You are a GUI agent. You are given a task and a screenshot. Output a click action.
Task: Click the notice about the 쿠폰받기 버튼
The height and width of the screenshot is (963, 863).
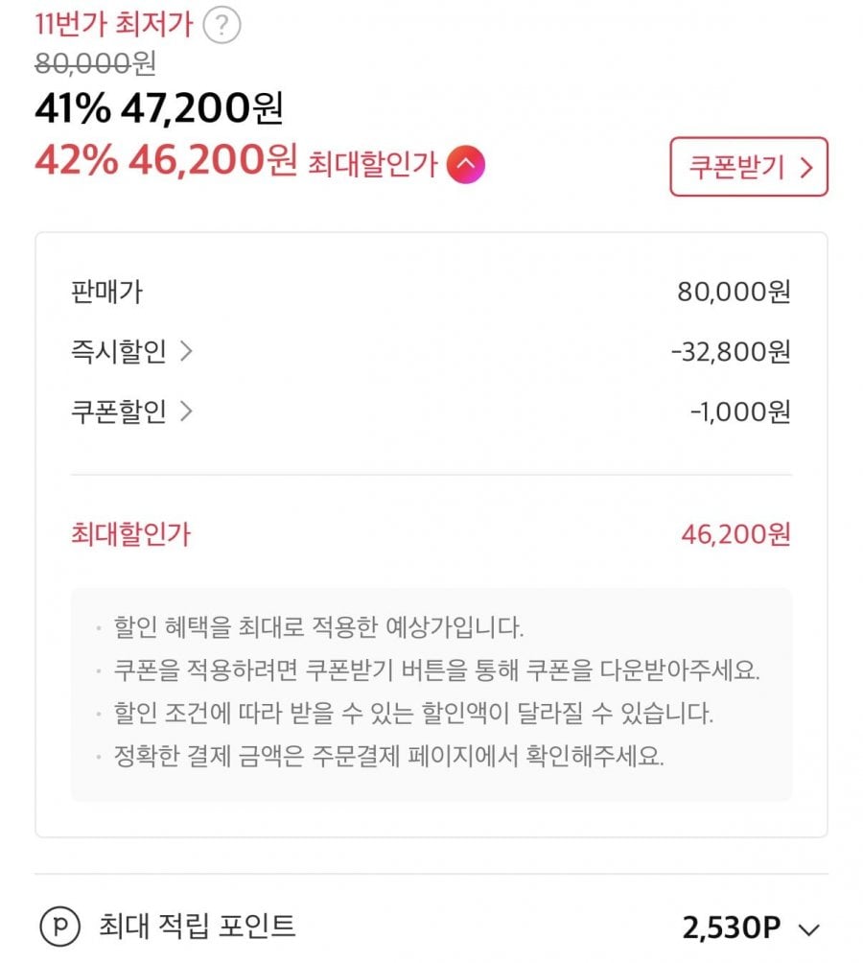[436, 670]
